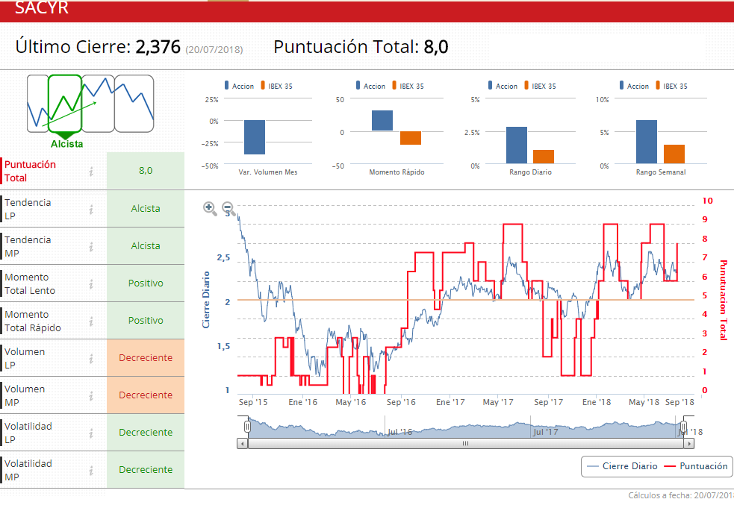This screenshot has width=734, height=505.
Task: Open info icon for Volatilidad LP
Action: click(x=91, y=433)
